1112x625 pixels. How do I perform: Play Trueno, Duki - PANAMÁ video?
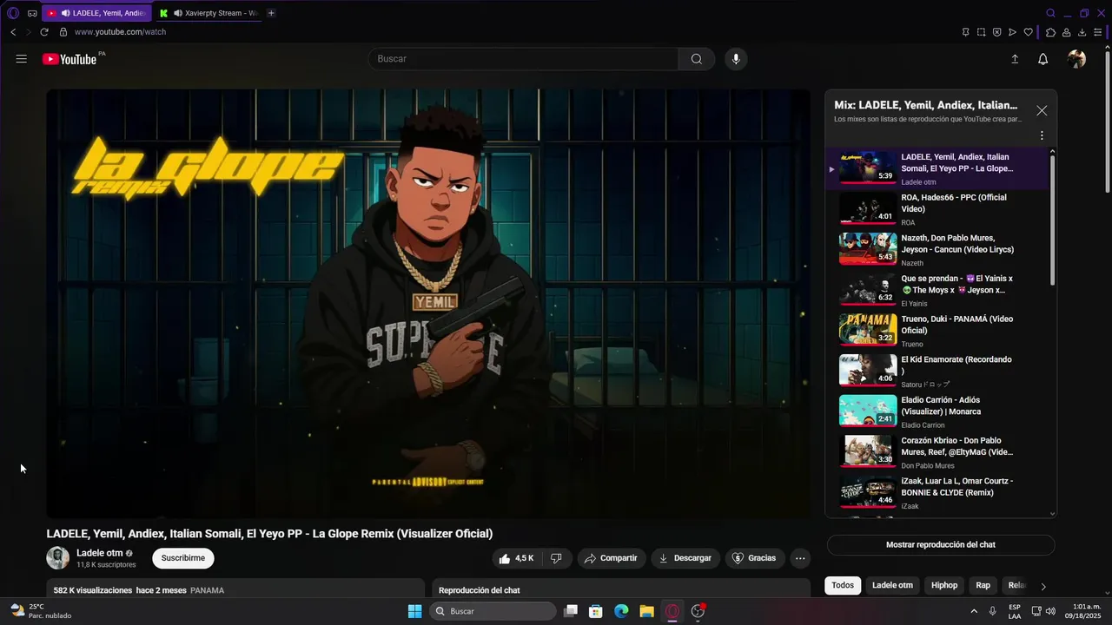tap(938, 331)
